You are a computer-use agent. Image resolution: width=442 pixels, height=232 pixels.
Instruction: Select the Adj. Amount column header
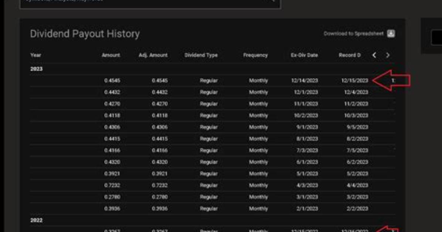(x=153, y=55)
